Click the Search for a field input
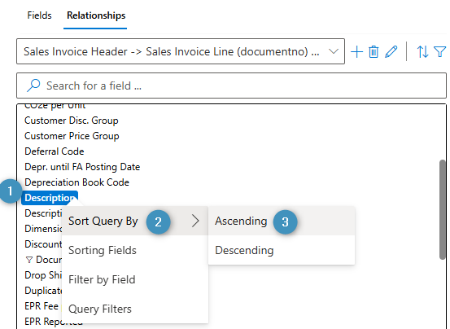450x329 pixels. click(x=231, y=86)
